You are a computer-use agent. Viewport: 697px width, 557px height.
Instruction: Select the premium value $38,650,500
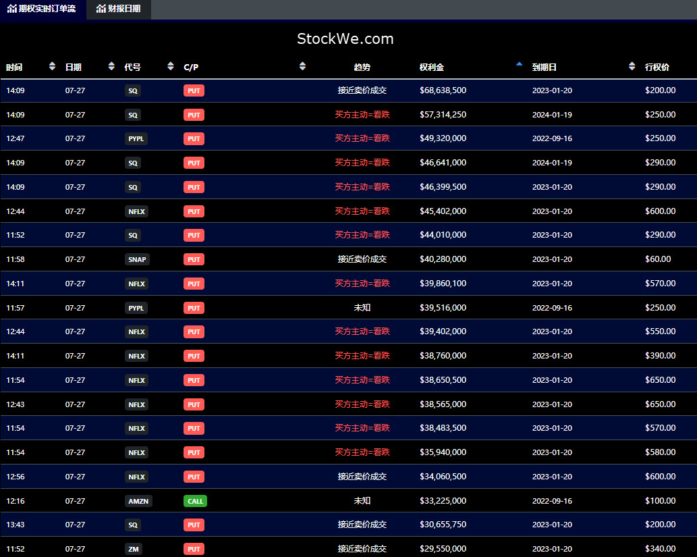pos(443,380)
